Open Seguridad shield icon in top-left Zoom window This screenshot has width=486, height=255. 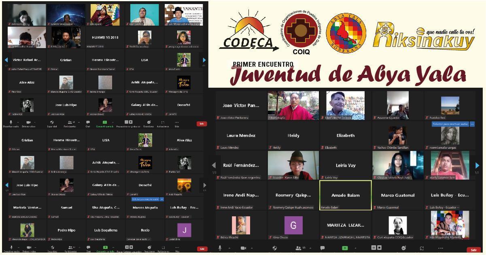(x=52, y=122)
